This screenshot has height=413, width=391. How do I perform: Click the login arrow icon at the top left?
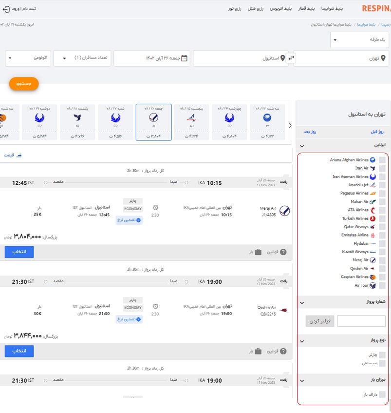point(6,9)
